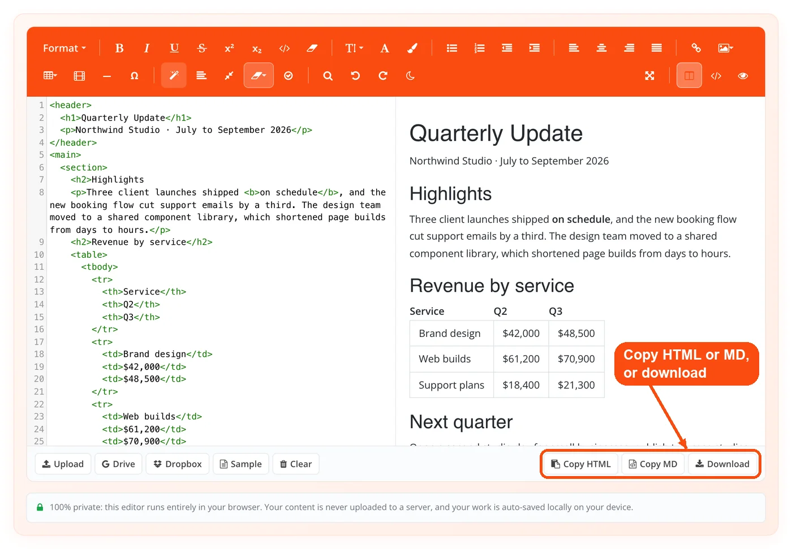Copy output as MD
This screenshot has height=549, width=792.
pyautogui.click(x=653, y=464)
